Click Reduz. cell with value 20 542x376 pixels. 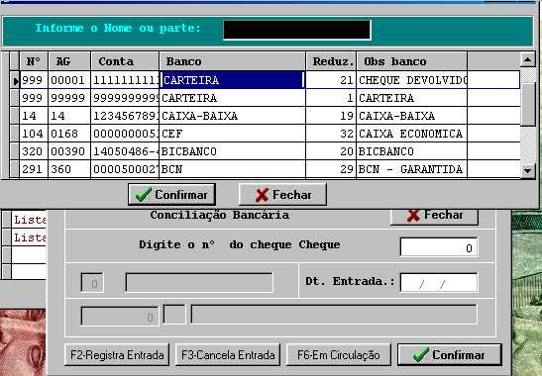pyautogui.click(x=331, y=151)
